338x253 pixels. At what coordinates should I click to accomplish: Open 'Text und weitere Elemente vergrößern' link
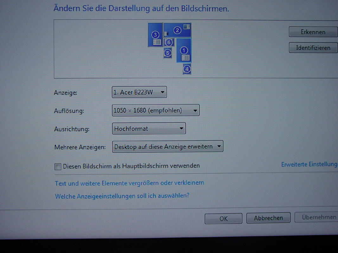tap(129, 183)
